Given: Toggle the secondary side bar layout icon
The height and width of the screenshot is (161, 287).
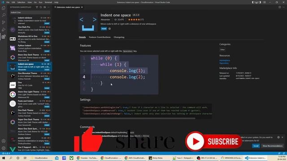Looking at the screenshot, I should coord(260,2).
